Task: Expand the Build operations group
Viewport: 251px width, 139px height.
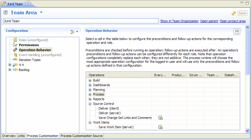Action: coord(90,80)
